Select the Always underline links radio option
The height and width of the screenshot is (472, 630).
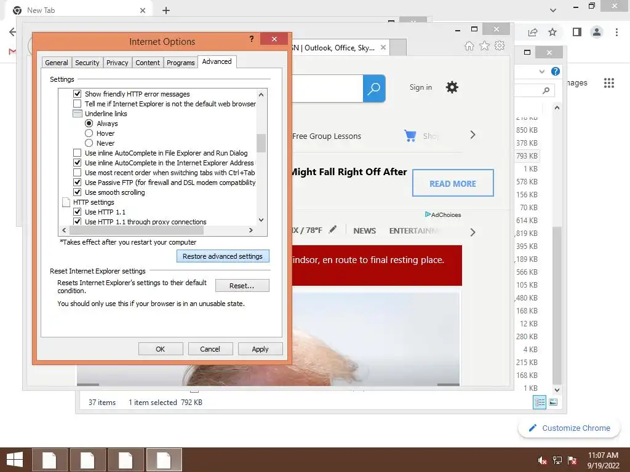[x=89, y=123]
